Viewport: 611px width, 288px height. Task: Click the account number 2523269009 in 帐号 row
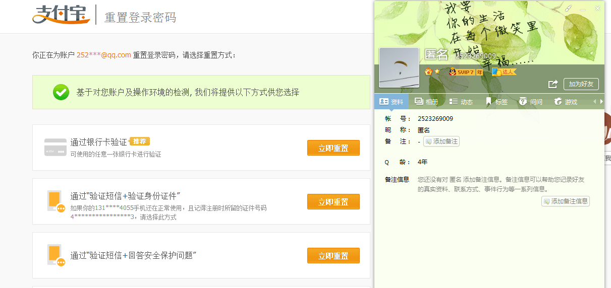[435, 119]
